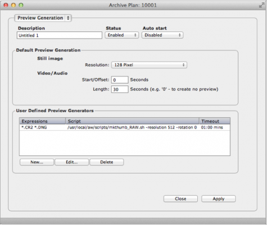267x225 pixels.
Task: Click the Close button
Action: pos(180,199)
